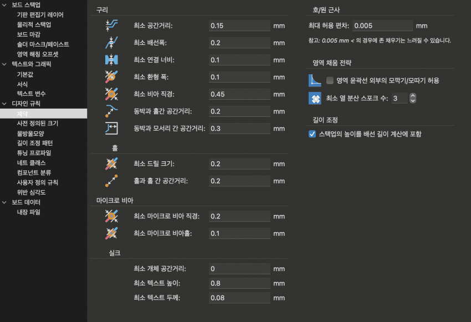The height and width of the screenshot is (322, 471).
Task: Click the micro via hole icon beside 최소 마이크로 비아홀
Action: pyautogui.click(x=111, y=233)
